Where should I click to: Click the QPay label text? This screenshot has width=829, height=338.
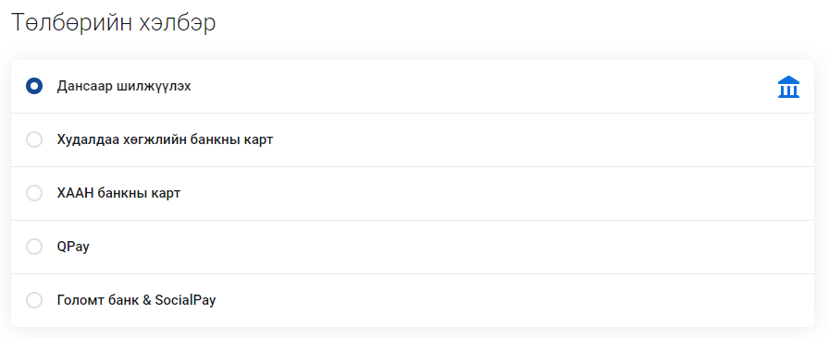click(73, 247)
